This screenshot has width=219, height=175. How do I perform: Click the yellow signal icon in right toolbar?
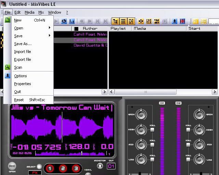(x=196, y=21)
